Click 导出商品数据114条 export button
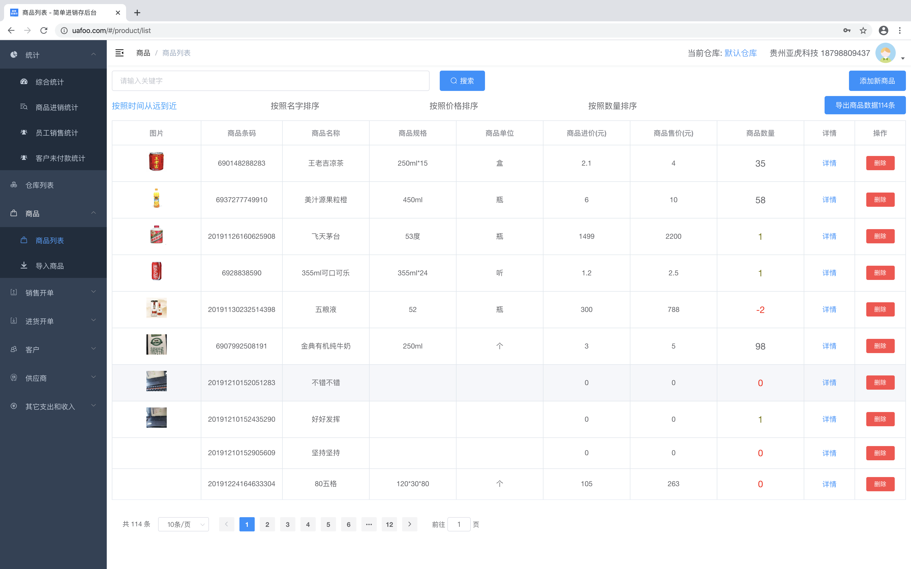911x569 pixels. click(x=865, y=105)
